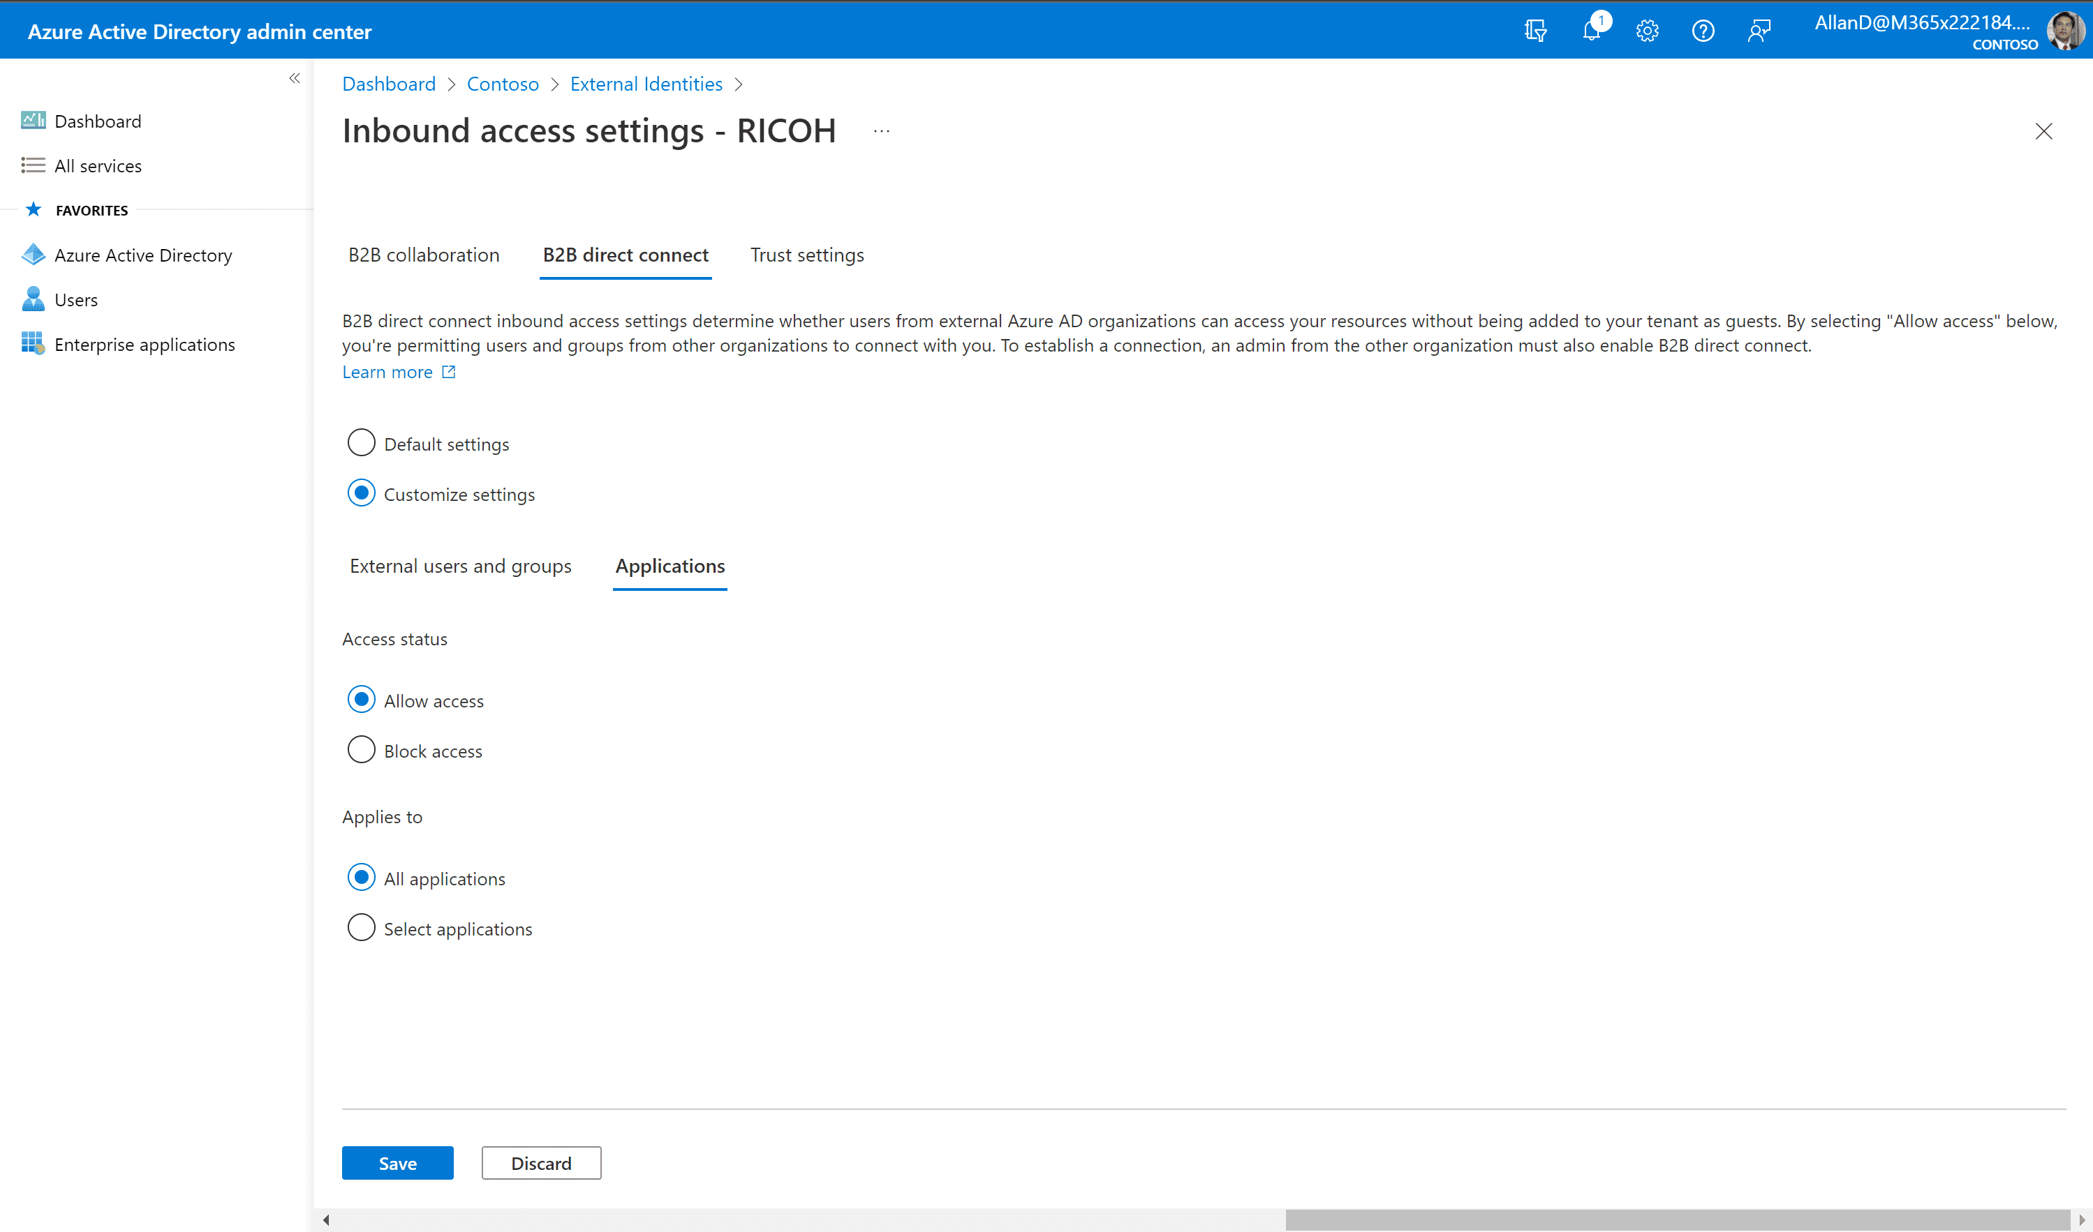2093x1232 pixels.
Task: Click the AllanD account avatar
Action: (2065, 31)
